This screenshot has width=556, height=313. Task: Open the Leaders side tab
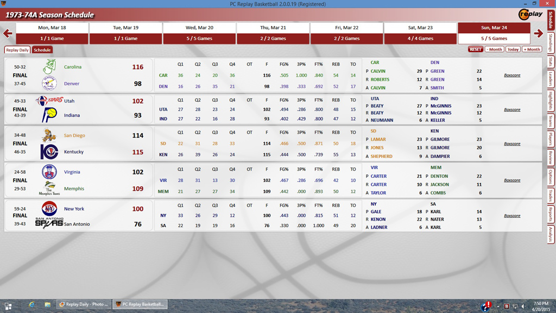tap(551, 79)
